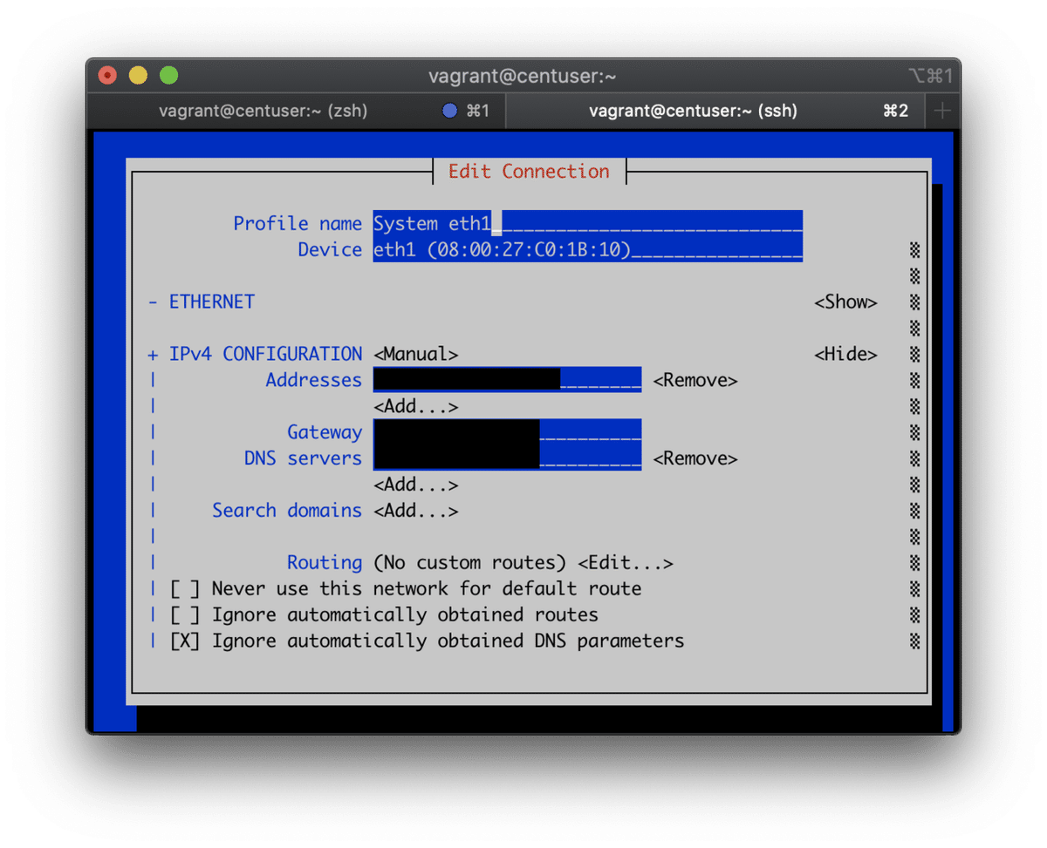
Task: Click the Edit Connection dialog title
Action: tap(529, 172)
